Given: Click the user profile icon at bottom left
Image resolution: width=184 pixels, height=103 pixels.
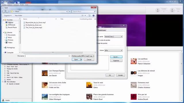Looking at the screenshot, I should [x=3, y=100].
